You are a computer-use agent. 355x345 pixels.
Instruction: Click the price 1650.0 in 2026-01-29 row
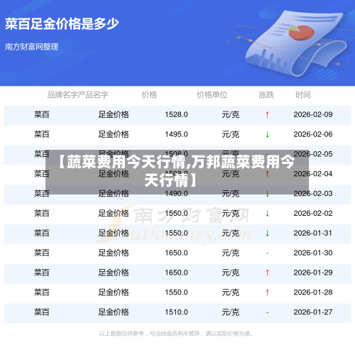(x=176, y=273)
